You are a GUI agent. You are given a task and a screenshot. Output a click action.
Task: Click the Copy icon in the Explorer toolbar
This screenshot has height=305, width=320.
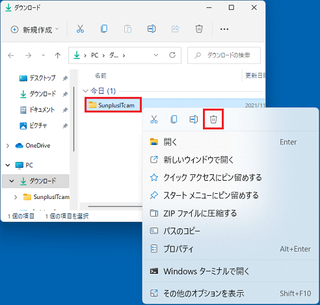104,29
